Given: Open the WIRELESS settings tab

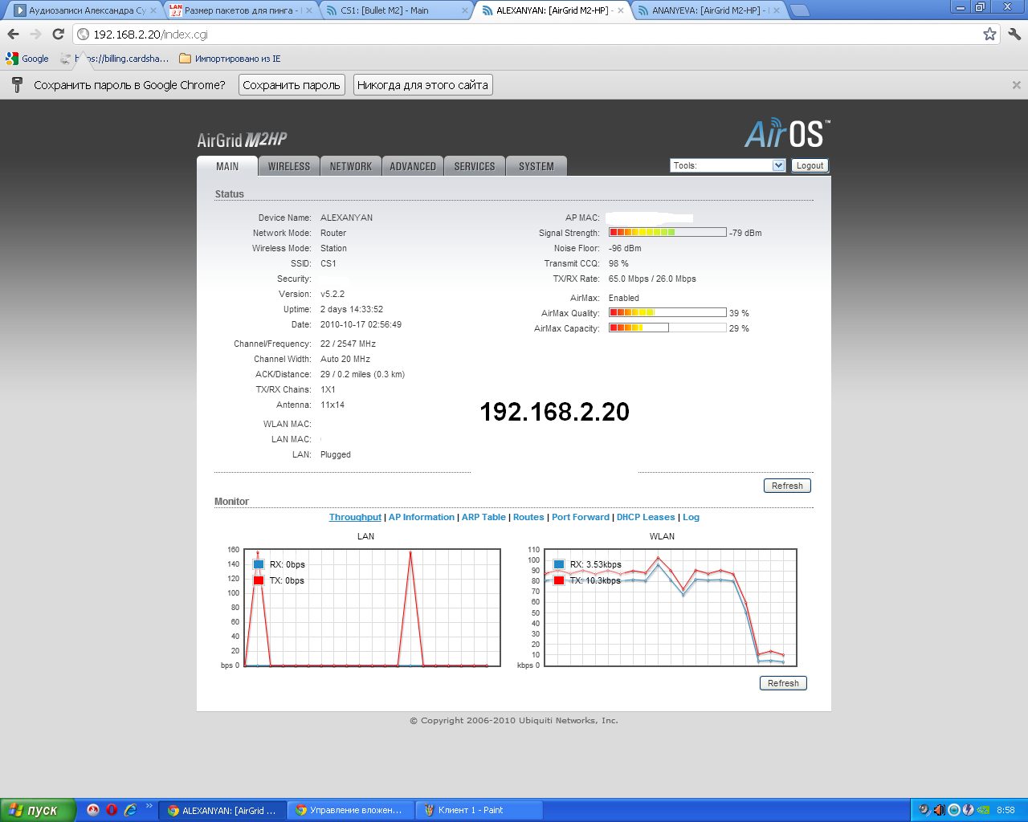Looking at the screenshot, I should tap(289, 166).
